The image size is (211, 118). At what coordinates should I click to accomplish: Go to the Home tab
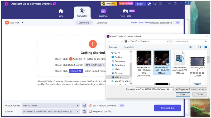pyautogui.click(x=61, y=13)
